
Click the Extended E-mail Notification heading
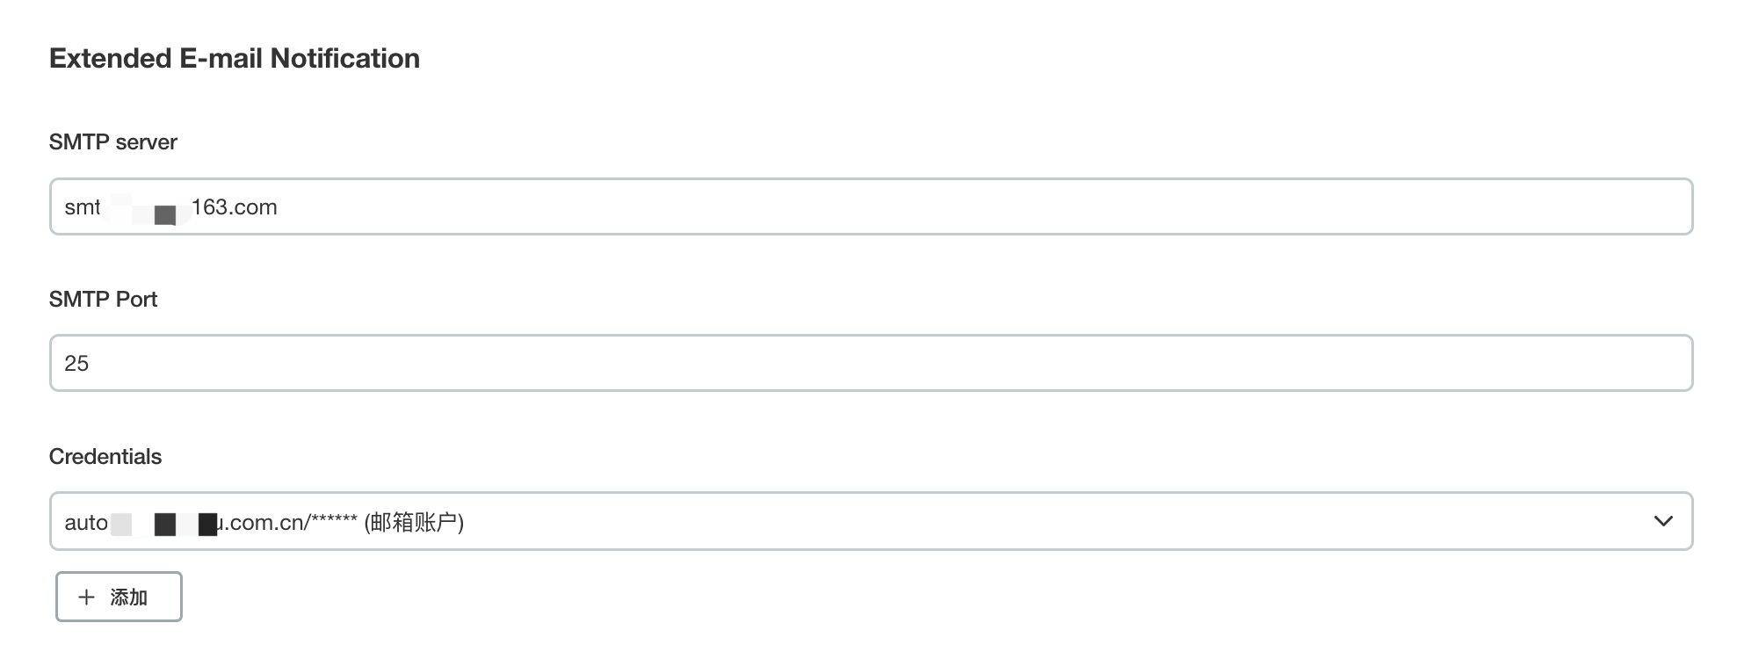pyautogui.click(x=235, y=58)
